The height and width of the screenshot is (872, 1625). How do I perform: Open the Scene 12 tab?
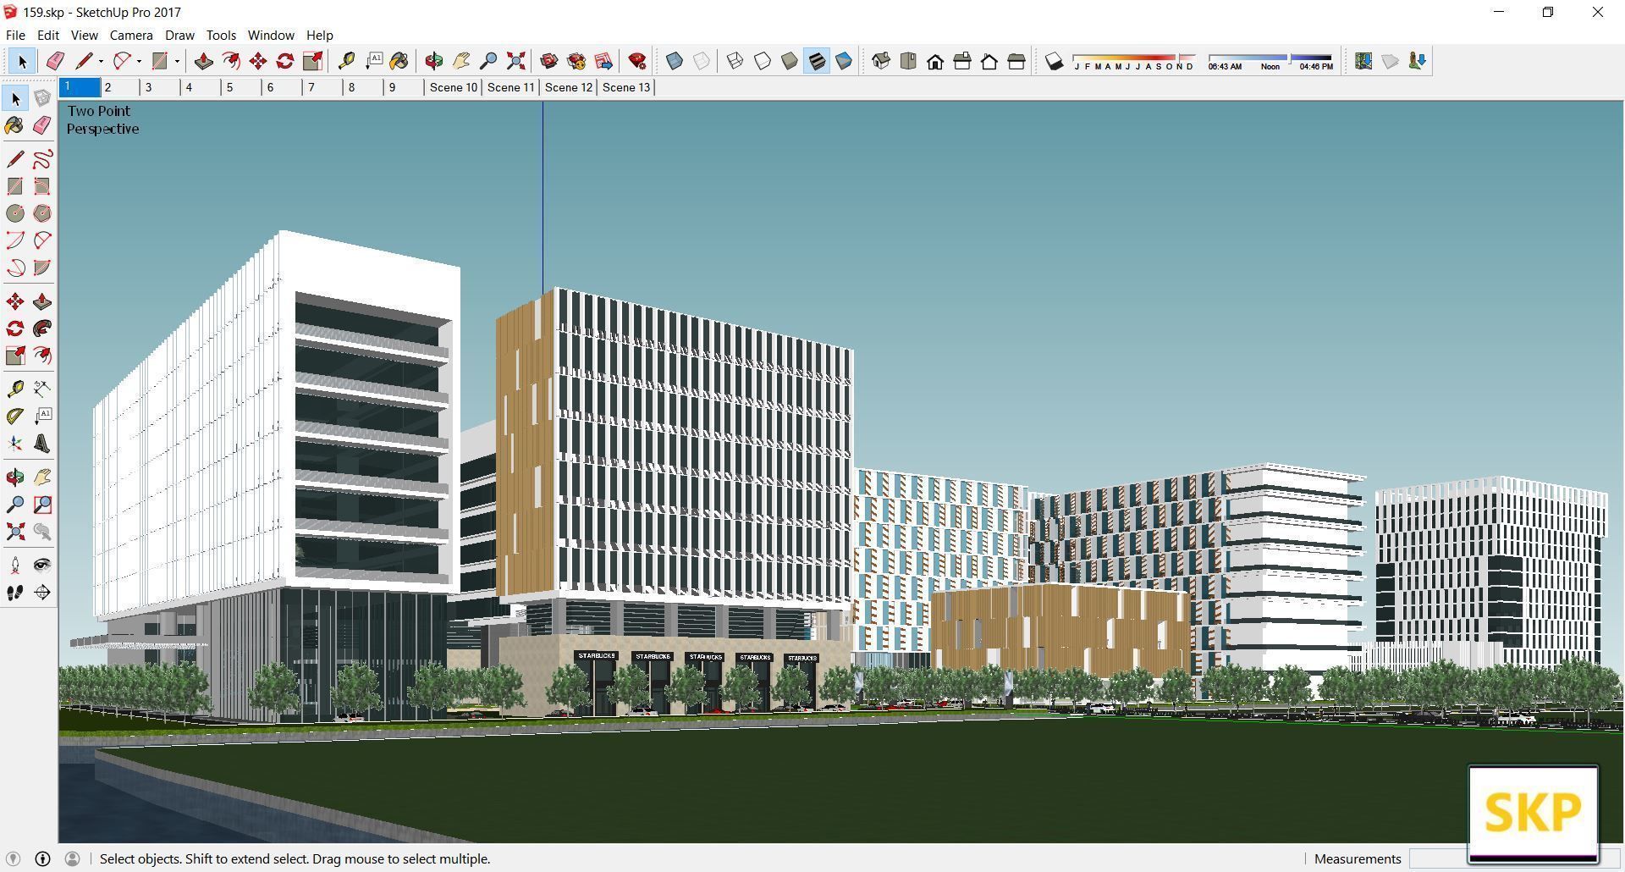tap(569, 87)
